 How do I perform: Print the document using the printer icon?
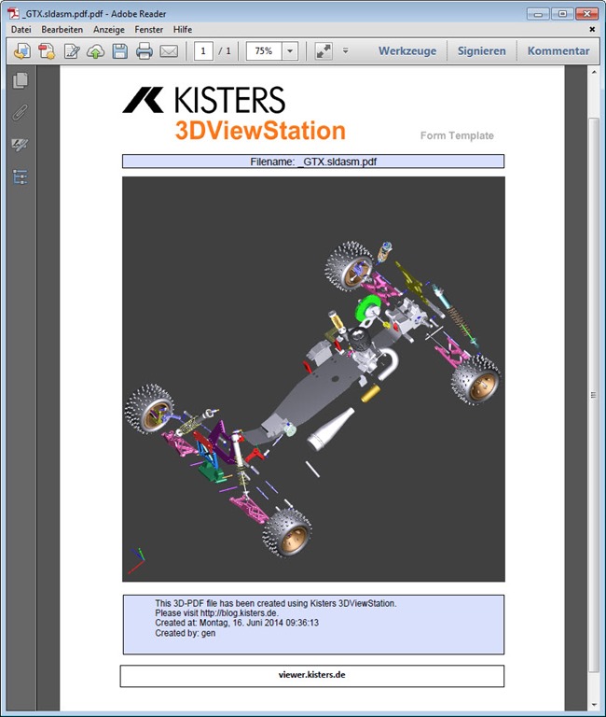pyautogui.click(x=145, y=50)
